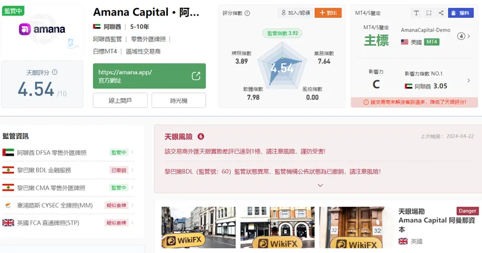Screen dimensions: 482x253
Task: Click the 監管指數 3.92 pill
Action: [x=282, y=33]
